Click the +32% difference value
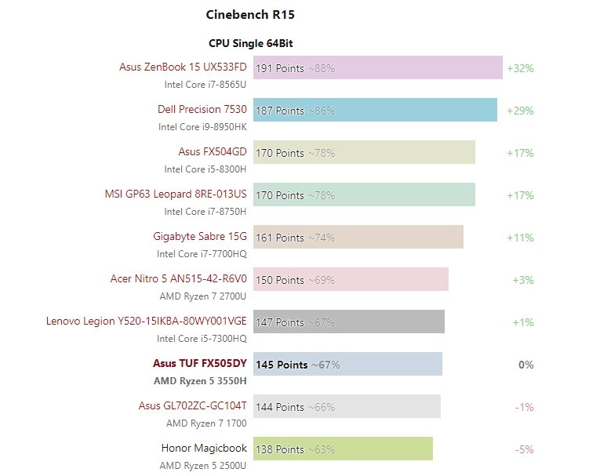The height and width of the screenshot is (476, 600). [520, 67]
